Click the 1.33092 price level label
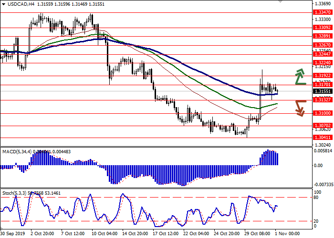Image resolution: width=334 pixels, height=238 pixels. pyautogui.click(x=321, y=28)
